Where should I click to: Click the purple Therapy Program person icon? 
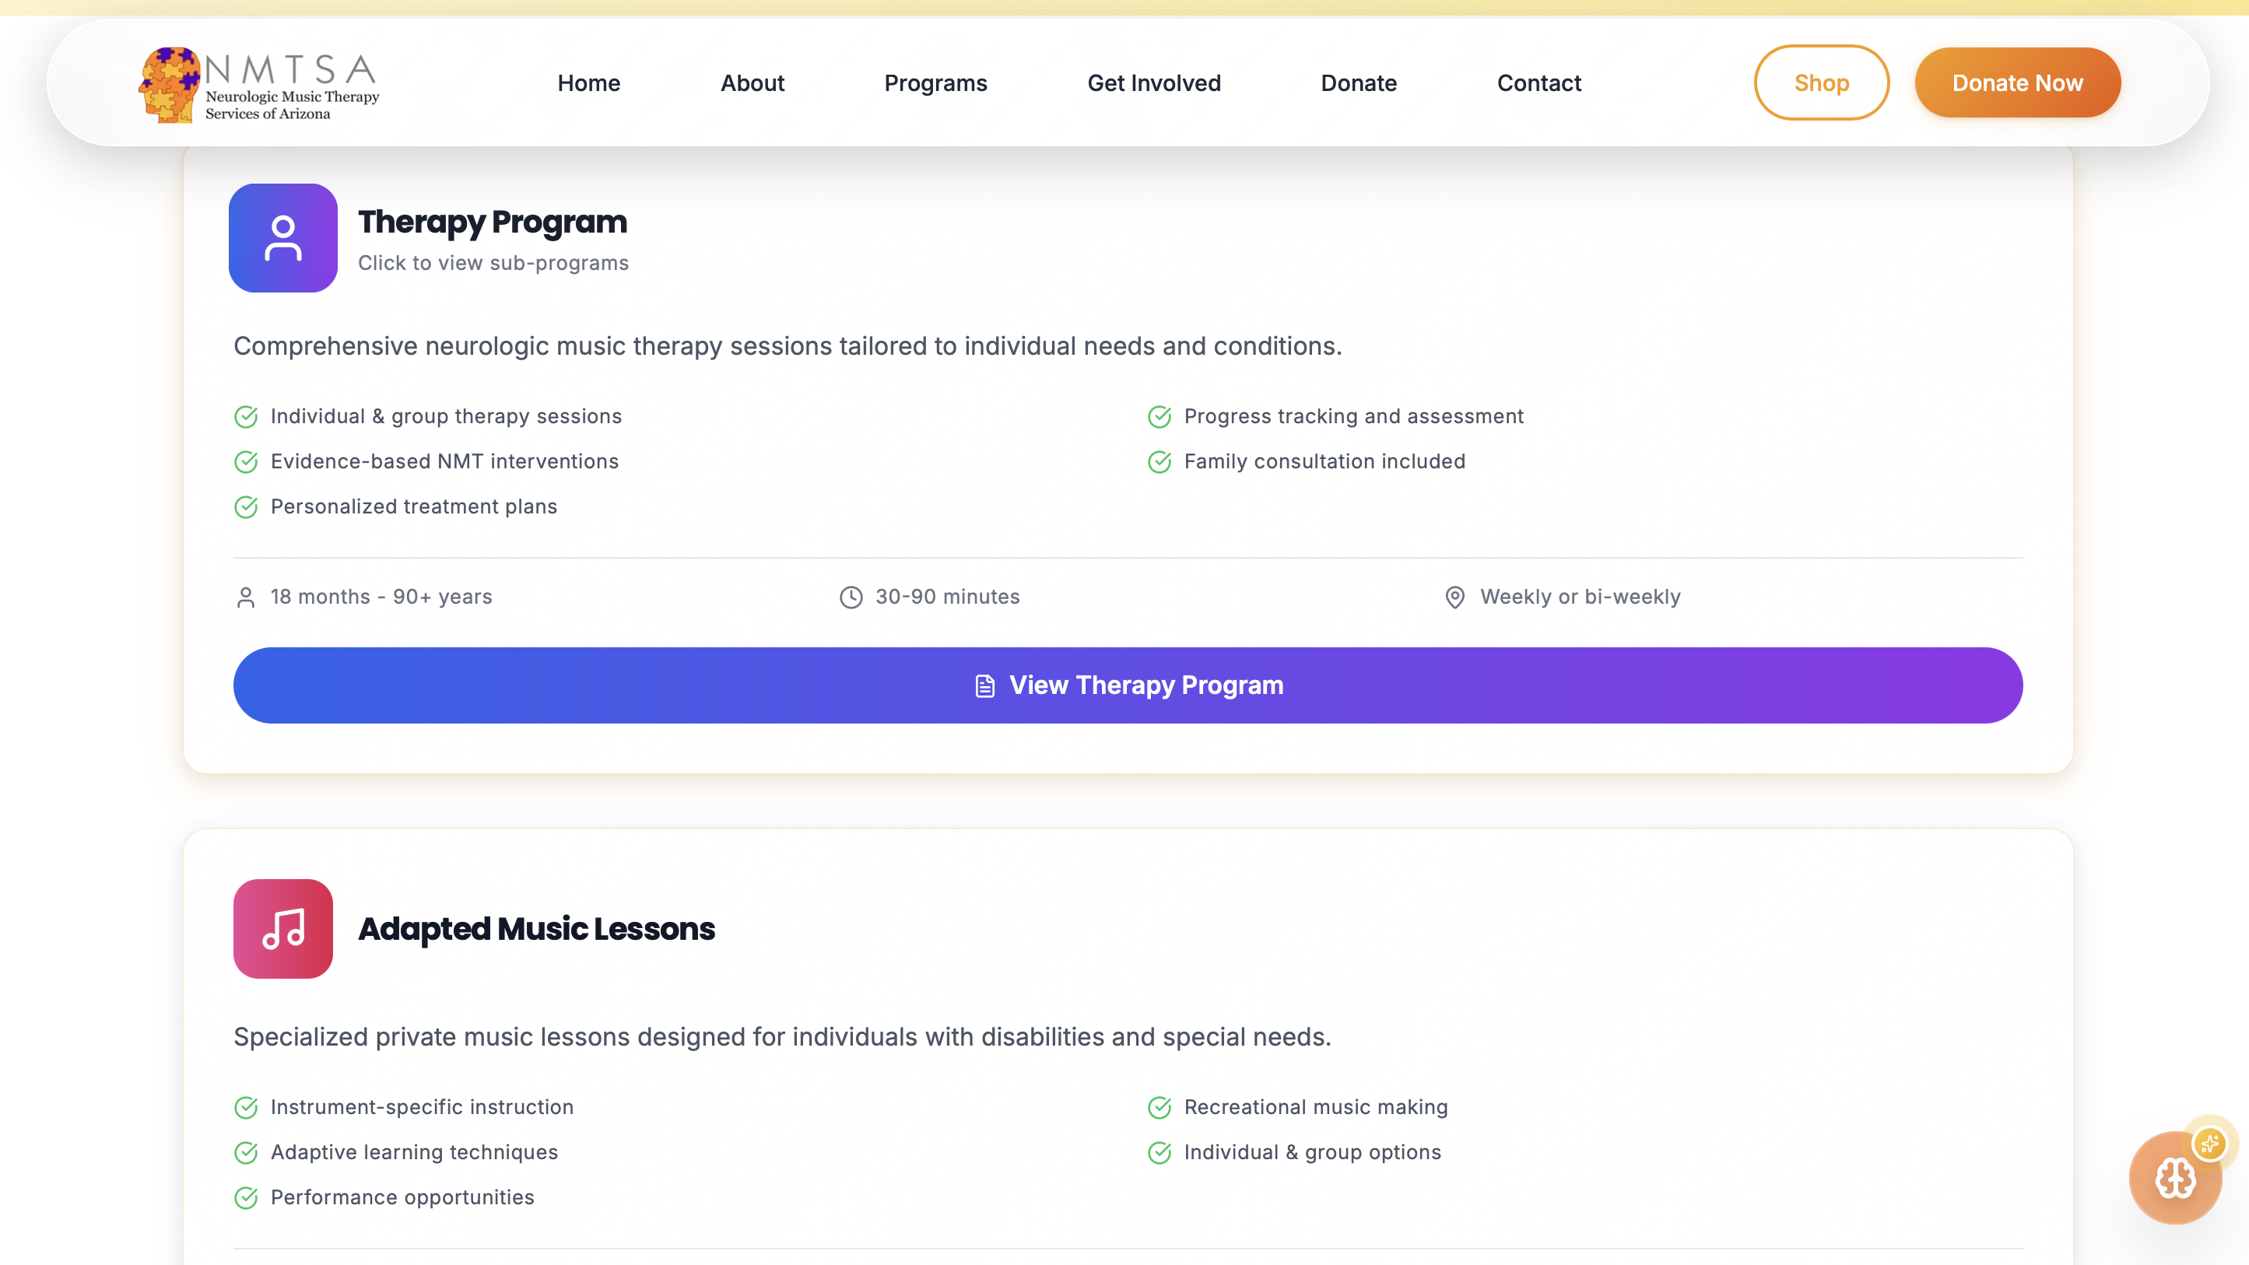[282, 237]
